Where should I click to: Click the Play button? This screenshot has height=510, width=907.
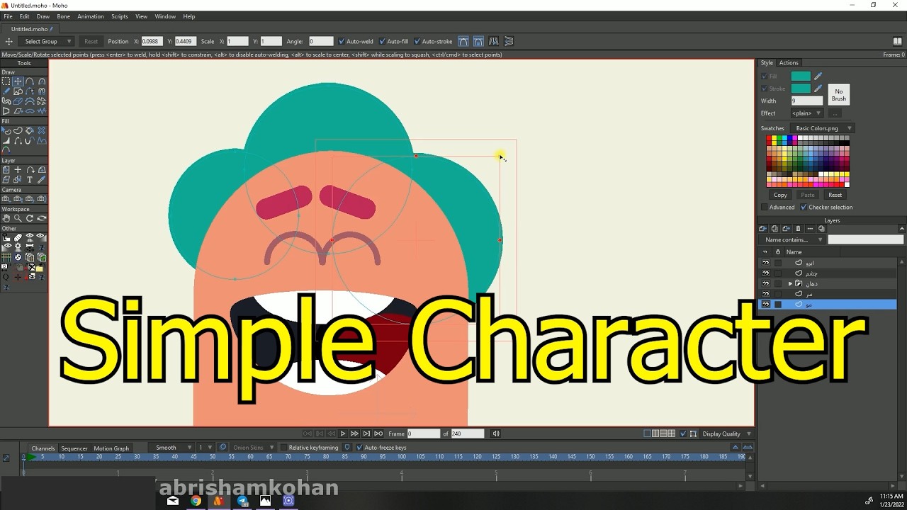(343, 433)
